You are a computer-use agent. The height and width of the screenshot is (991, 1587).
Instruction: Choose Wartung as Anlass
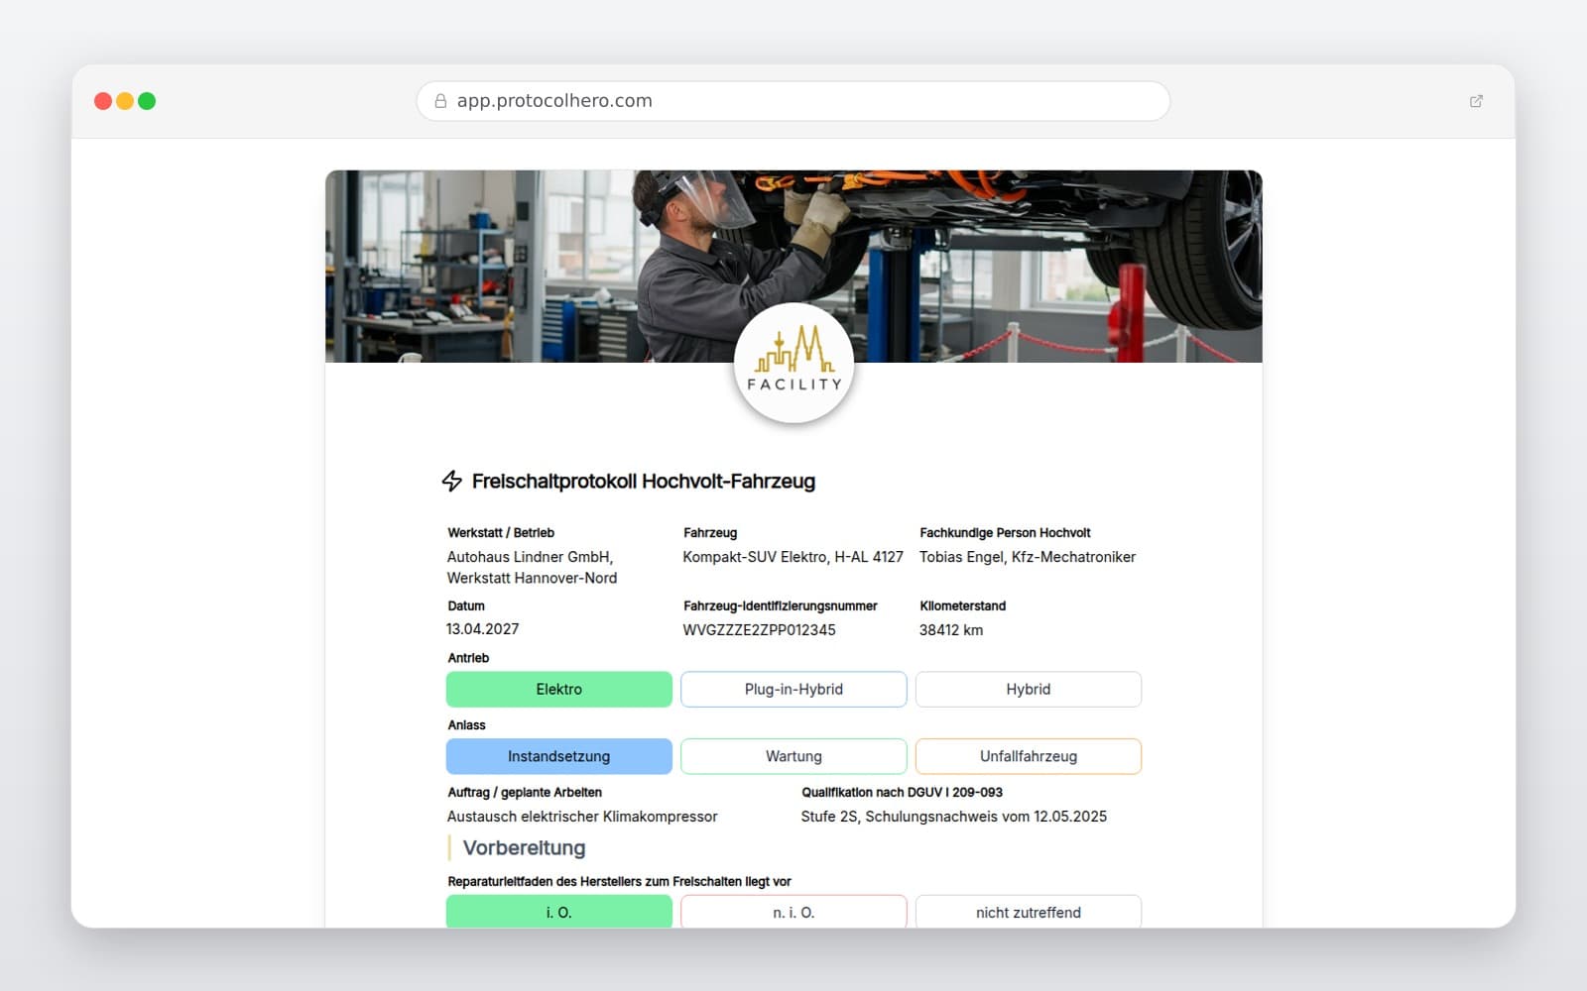(x=793, y=756)
